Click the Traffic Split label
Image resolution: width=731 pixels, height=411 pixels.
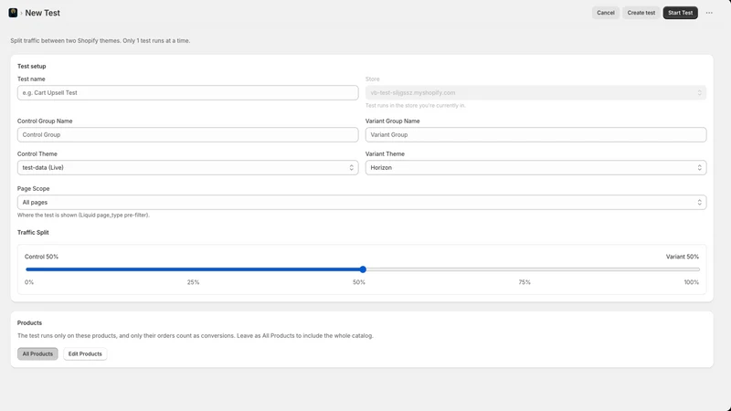pos(33,233)
